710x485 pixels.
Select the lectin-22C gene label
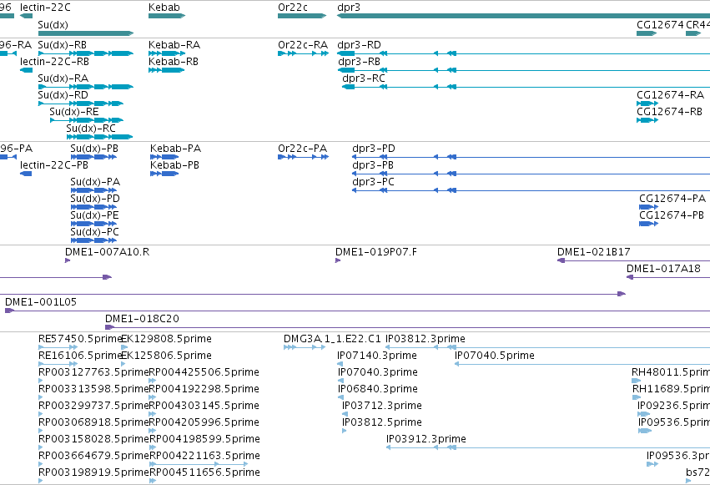45,8
